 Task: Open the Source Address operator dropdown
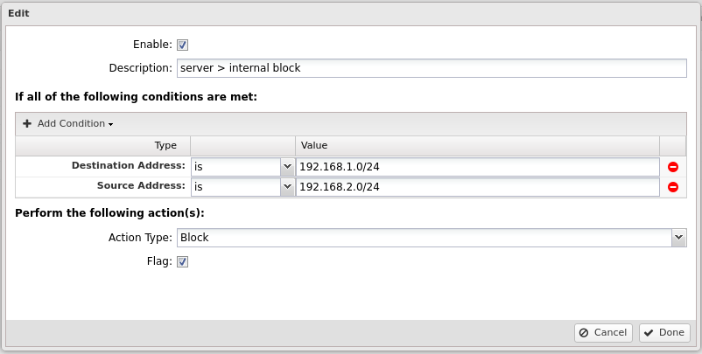pos(287,187)
